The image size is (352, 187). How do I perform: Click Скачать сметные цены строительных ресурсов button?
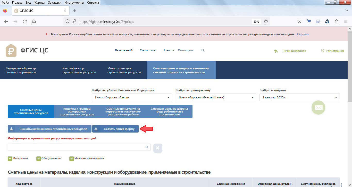coord(49,129)
